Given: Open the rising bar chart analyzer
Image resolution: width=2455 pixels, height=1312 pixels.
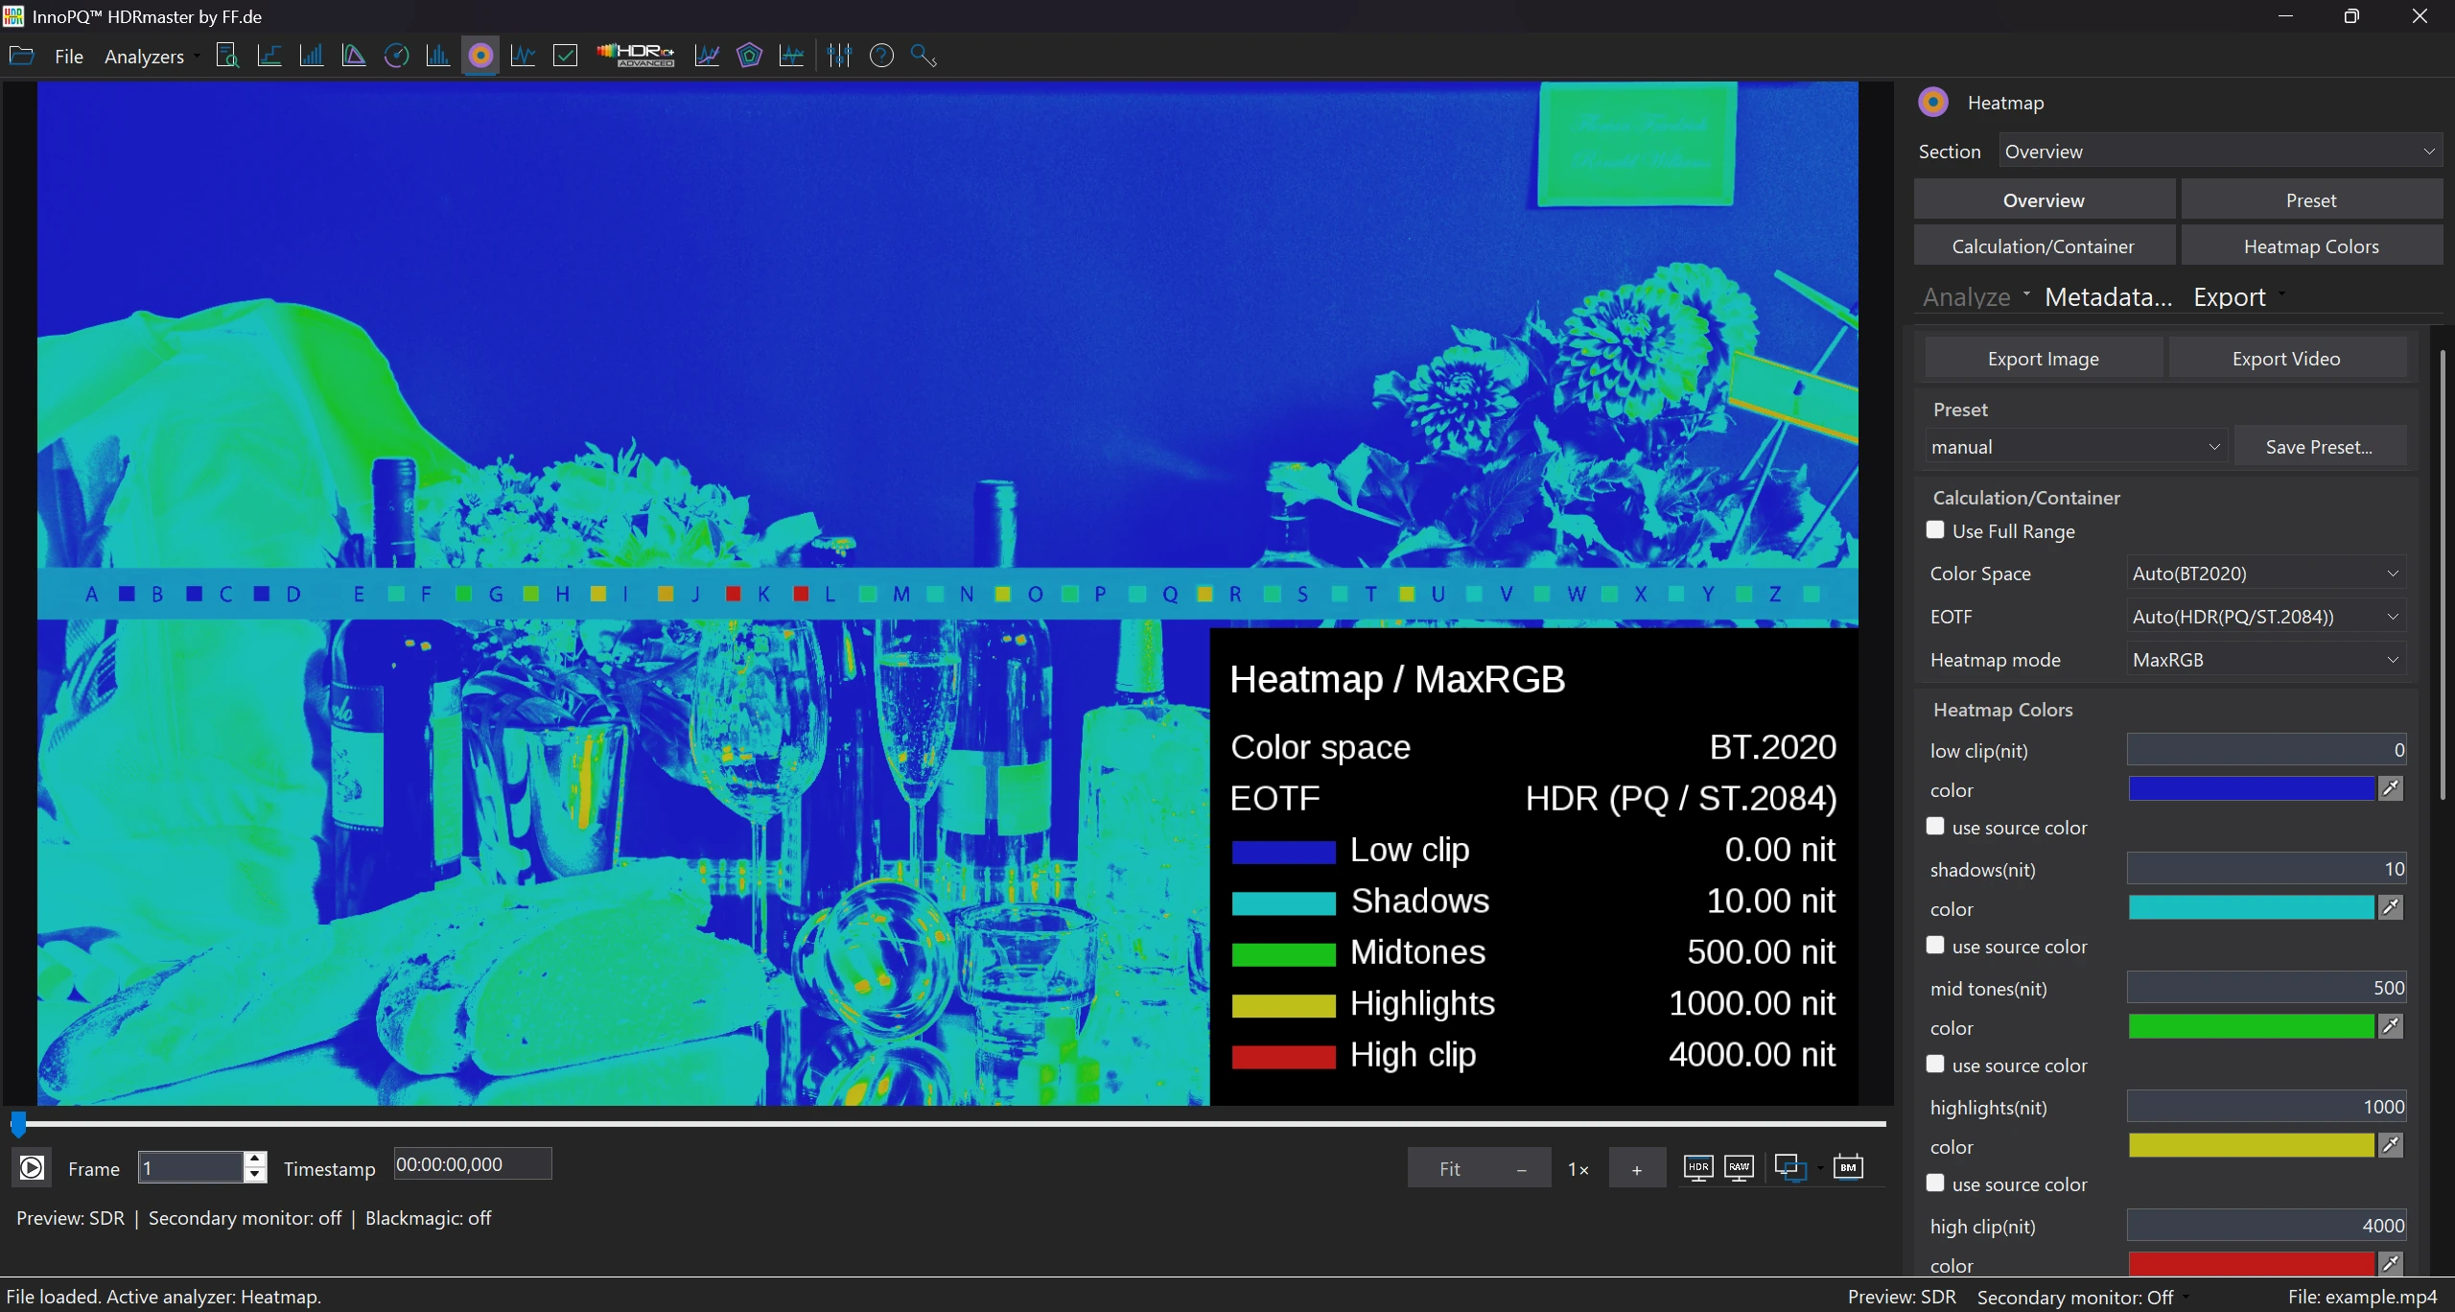Looking at the screenshot, I should (x=312, y=56).
